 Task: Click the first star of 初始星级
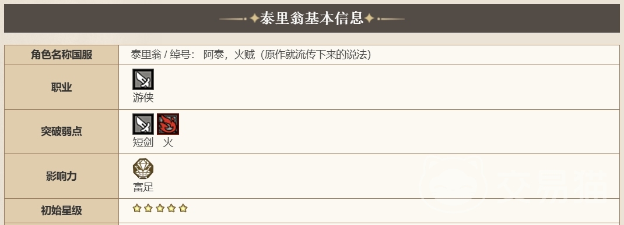(x=137, y=208)
